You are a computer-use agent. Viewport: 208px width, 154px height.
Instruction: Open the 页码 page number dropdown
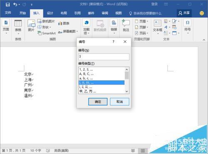(142, 33)
